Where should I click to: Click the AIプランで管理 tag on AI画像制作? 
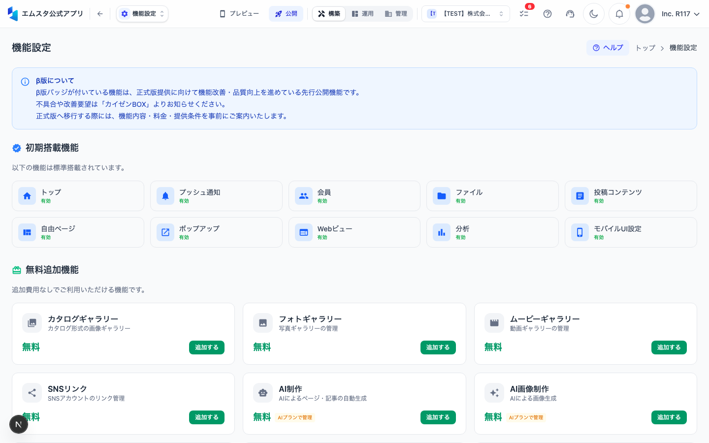pos(526,417)
